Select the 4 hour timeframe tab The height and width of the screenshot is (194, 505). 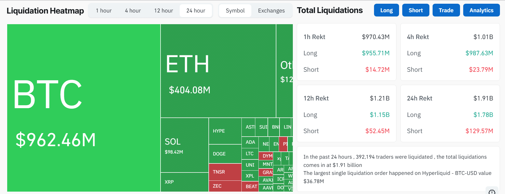[x=133, y=11]
